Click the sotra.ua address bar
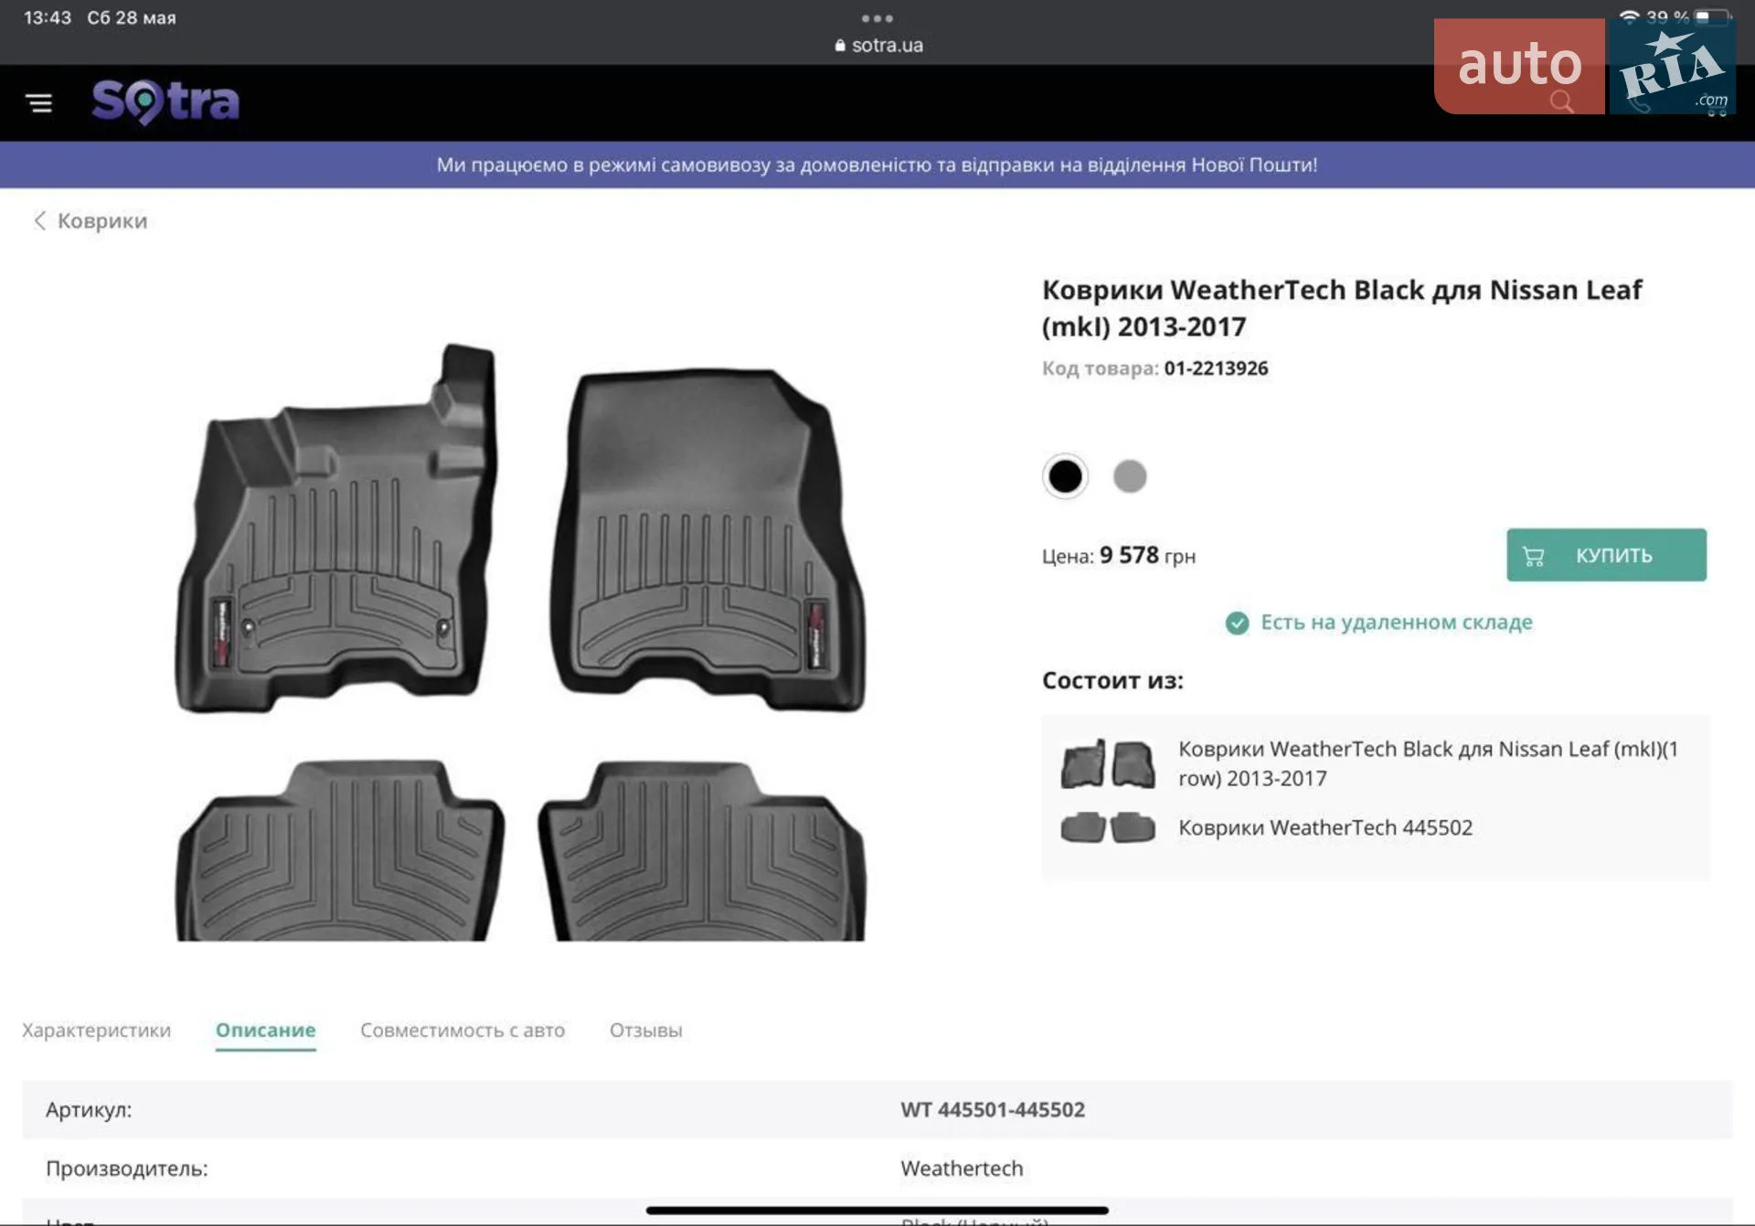 [878, 45]
